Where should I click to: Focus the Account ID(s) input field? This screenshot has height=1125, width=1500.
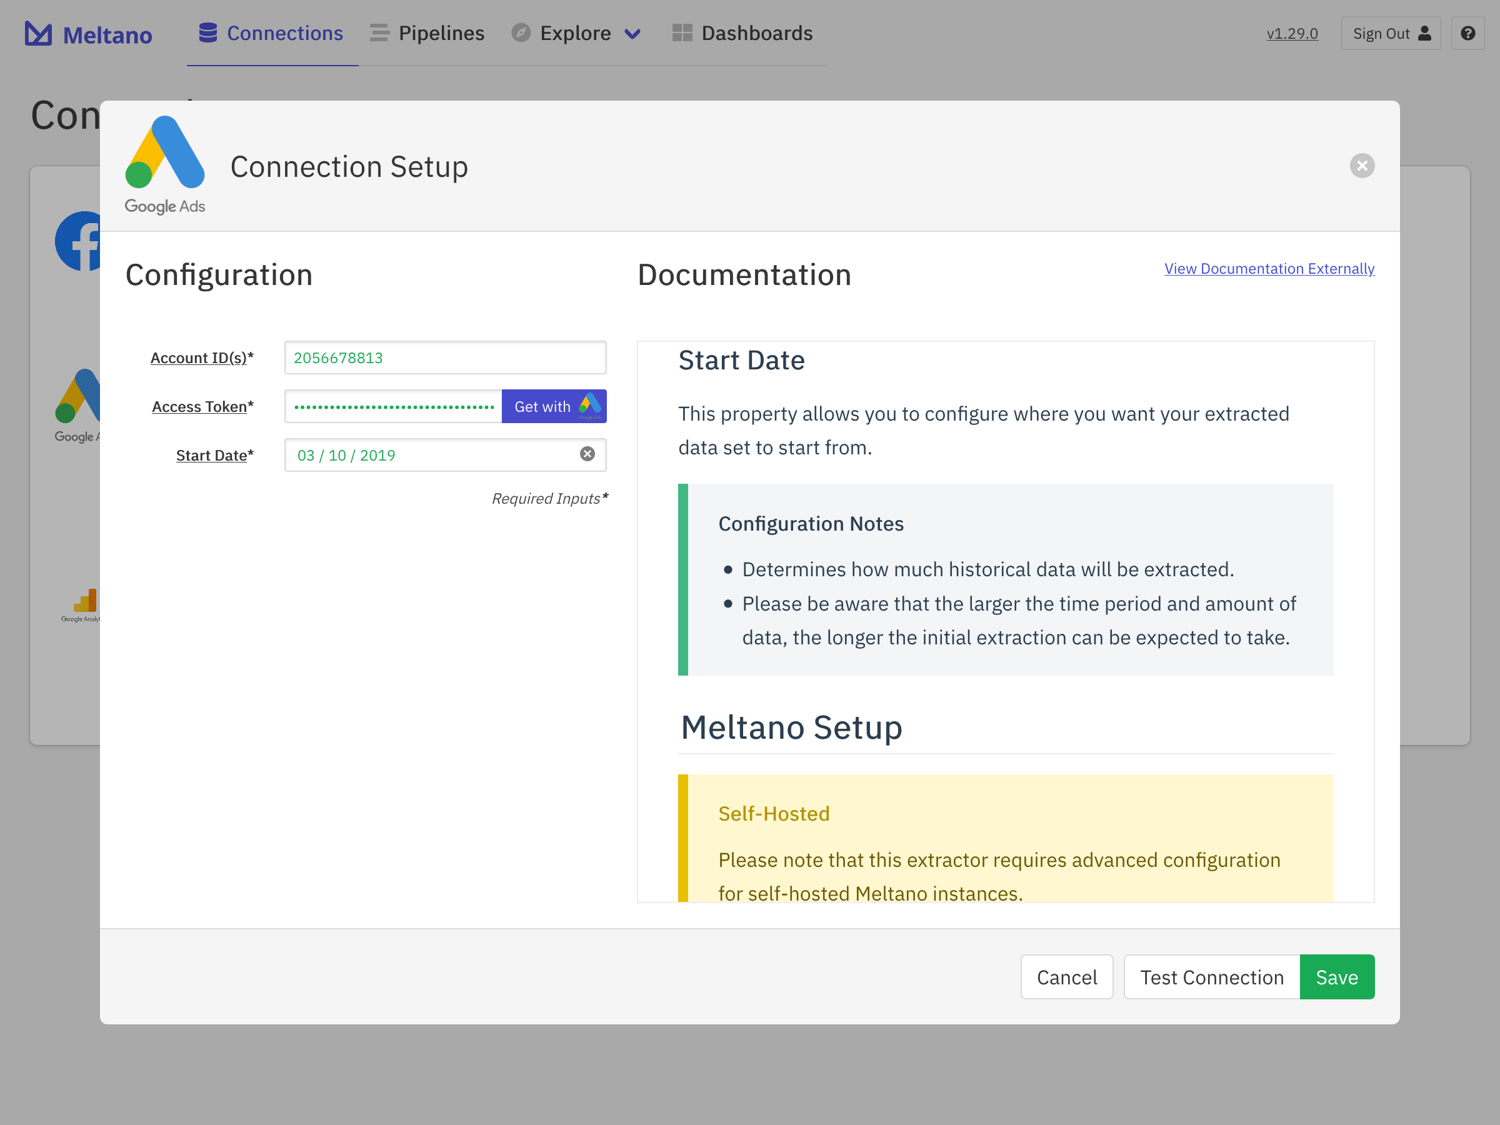pos(445,357)
